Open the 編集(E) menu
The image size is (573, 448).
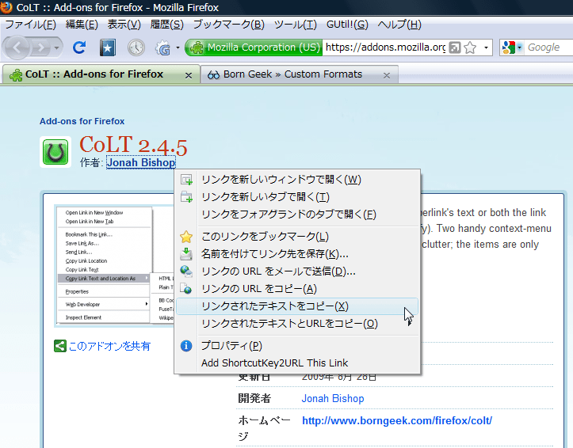coord(82,25)
